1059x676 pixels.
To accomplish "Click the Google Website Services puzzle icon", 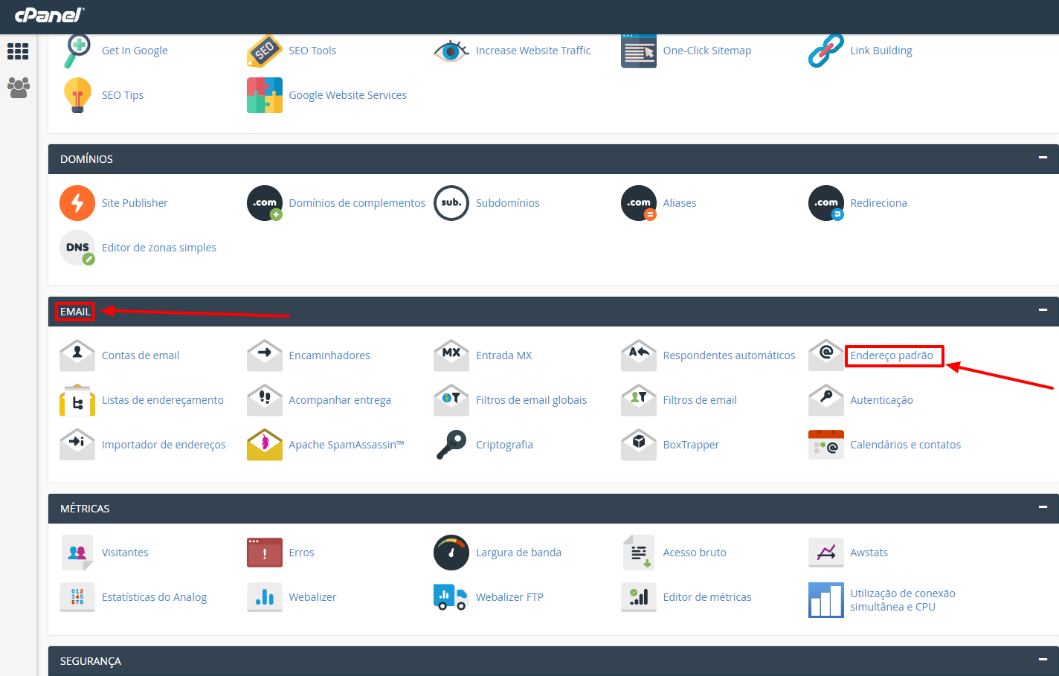I will click(265, 95).
